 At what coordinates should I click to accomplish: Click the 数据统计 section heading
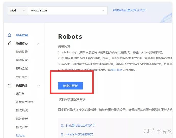click(22, 86)
